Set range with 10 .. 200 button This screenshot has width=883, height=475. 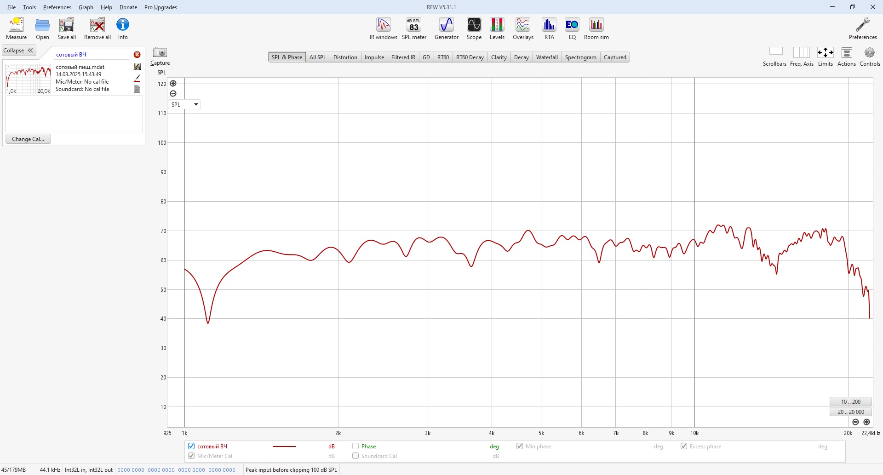(851, 402)
